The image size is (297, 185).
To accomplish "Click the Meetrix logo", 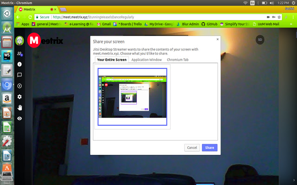I will [45, 40].
